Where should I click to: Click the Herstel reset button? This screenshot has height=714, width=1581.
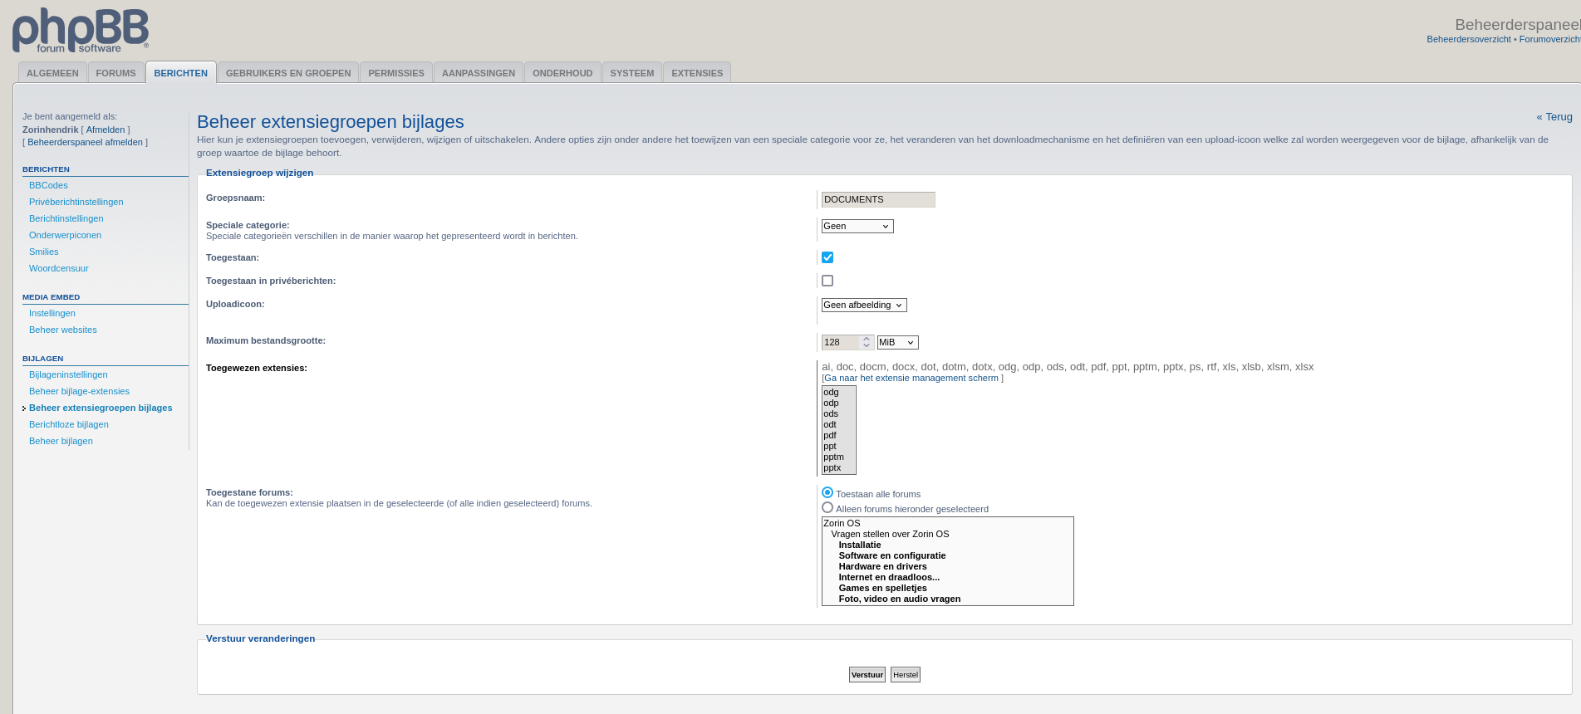coord(905,675)
